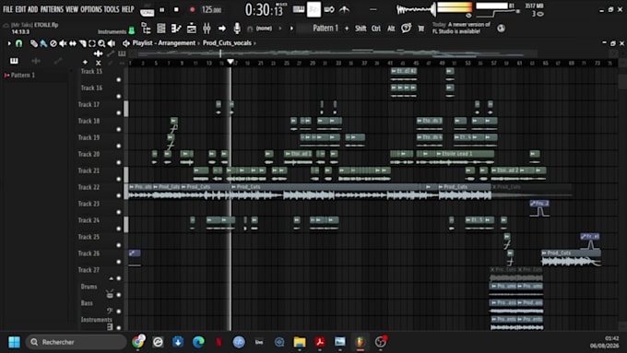Image resolution: width=627 pixels, height=353 pixels.
Task: Click the 125.000 tempo field
Action: point(211,10)
